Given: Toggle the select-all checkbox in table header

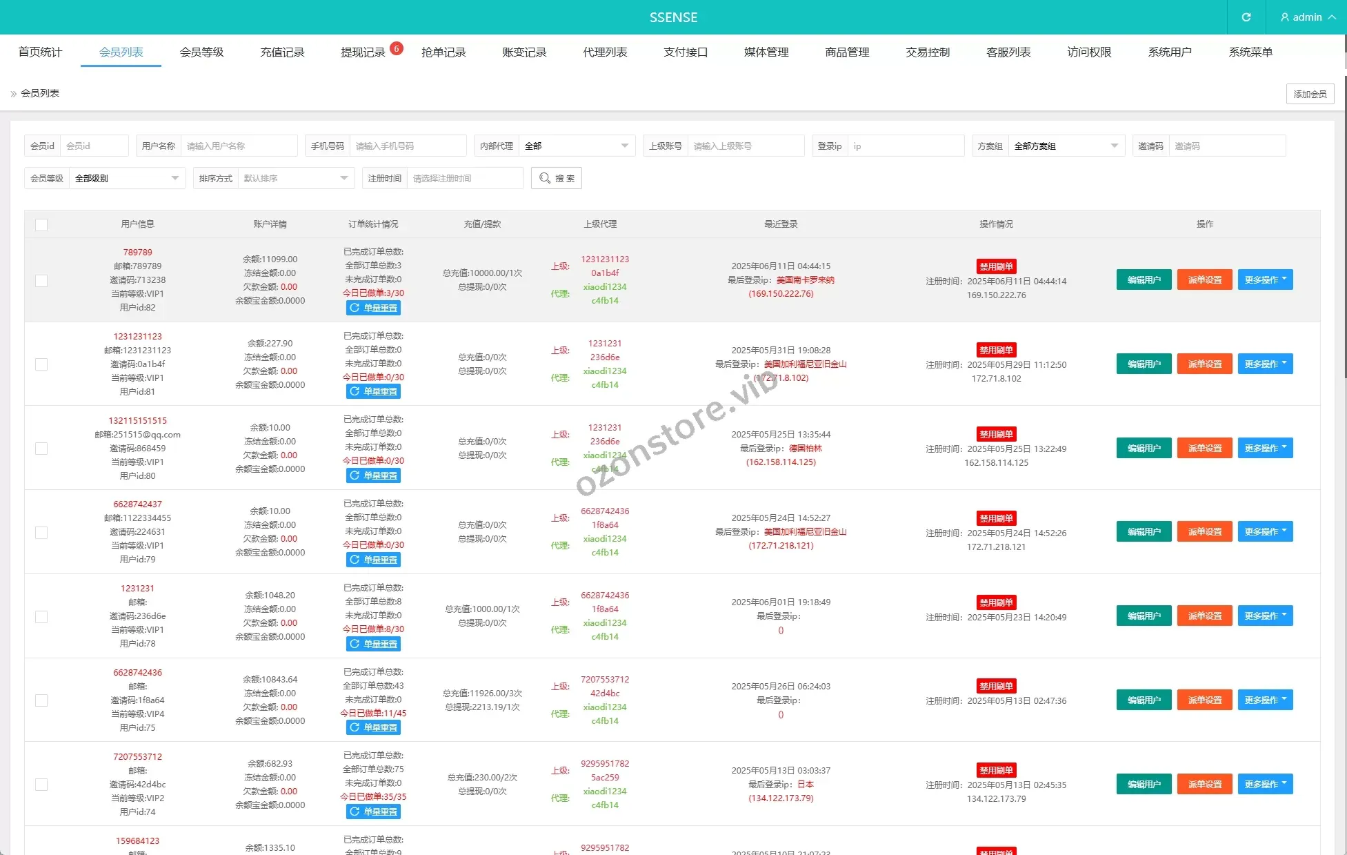Looking at the screenshot, I should (41, 224).
